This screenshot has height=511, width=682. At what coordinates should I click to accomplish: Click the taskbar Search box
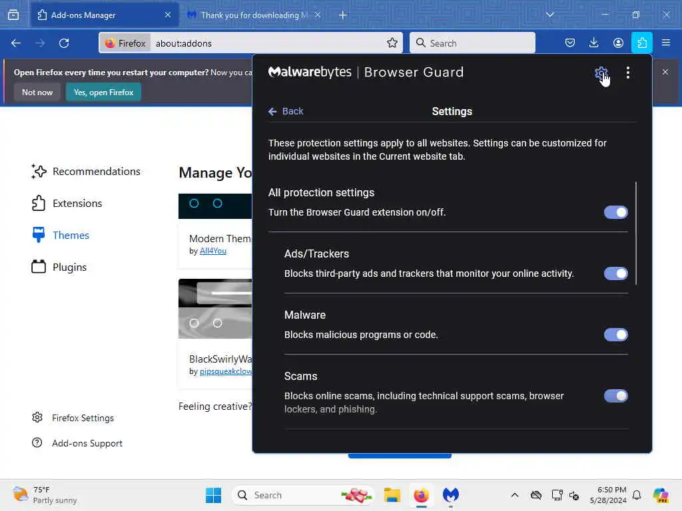(304, 495)
